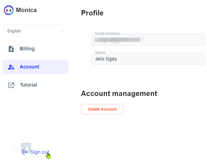Click the Monica brand name text

[x=26, y=10]
